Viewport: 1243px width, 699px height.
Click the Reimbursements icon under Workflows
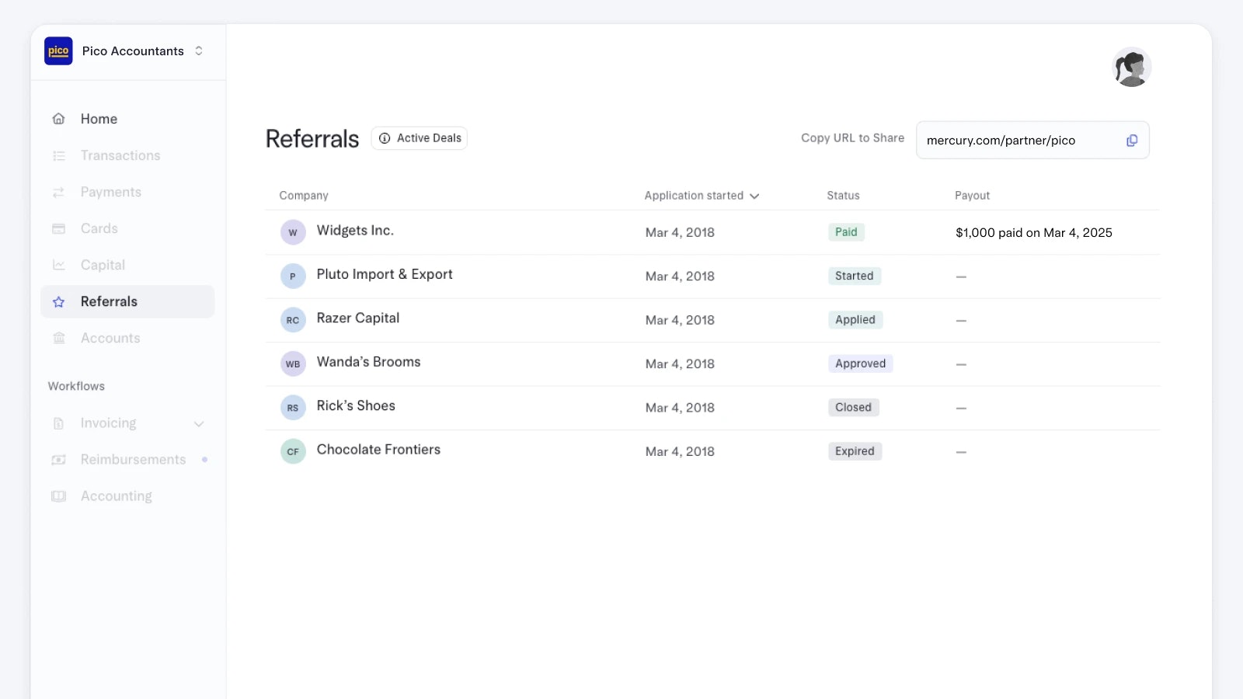(58, 459)
